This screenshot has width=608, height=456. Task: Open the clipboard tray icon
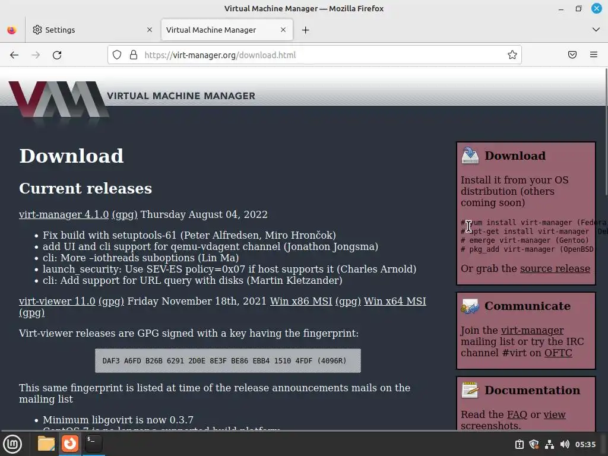[x=520, y=444]
